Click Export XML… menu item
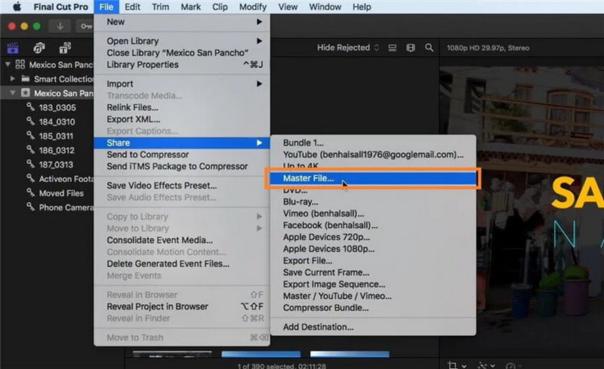604x369 pixels. click(182, 119)
